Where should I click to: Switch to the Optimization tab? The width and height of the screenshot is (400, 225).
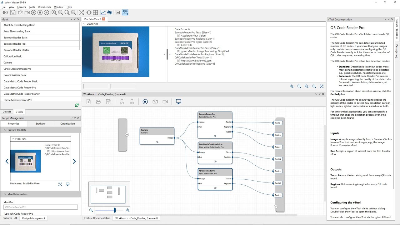(x=67, y=124)
